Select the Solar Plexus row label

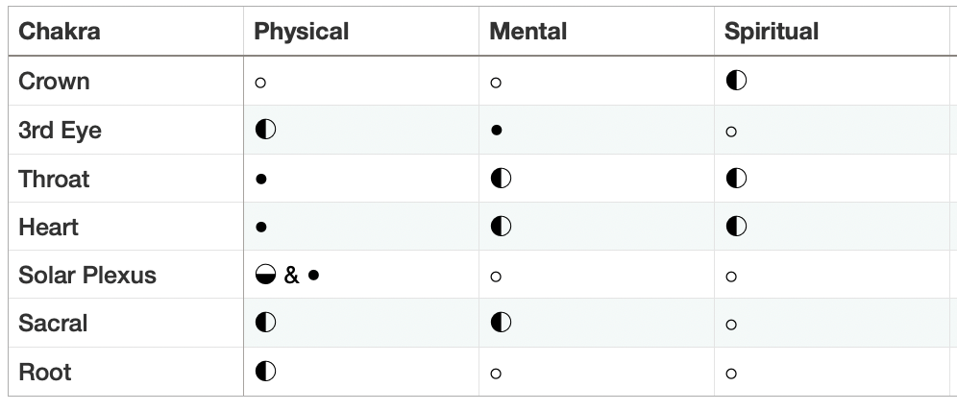pyautogui.click(x=87, y=275)
